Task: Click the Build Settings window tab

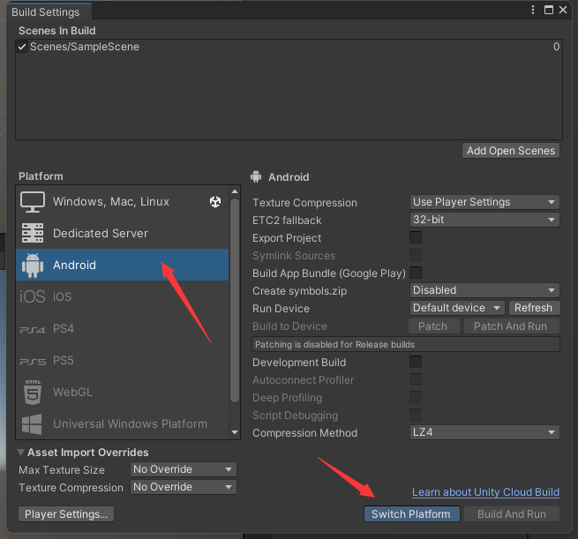Action: (x=45, y=12)
